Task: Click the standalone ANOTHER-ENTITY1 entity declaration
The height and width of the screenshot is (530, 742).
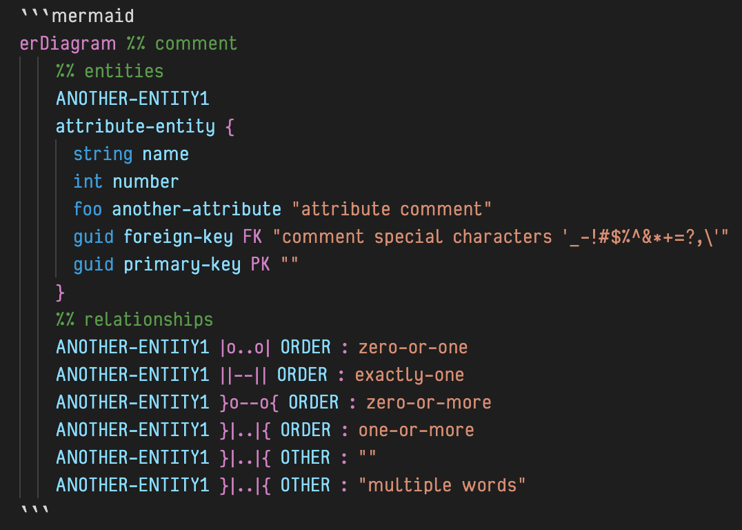Action: [132, 99]
